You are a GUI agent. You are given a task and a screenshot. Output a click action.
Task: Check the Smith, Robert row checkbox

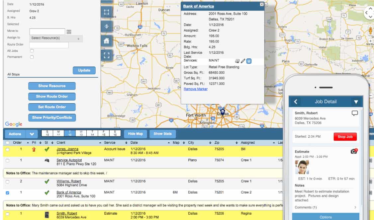8,214
